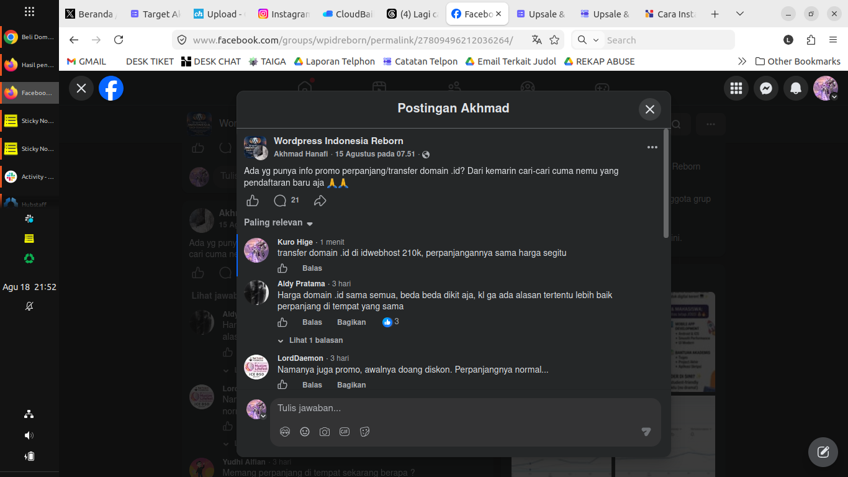Translate this page using the address bar icon

point(537,40)
